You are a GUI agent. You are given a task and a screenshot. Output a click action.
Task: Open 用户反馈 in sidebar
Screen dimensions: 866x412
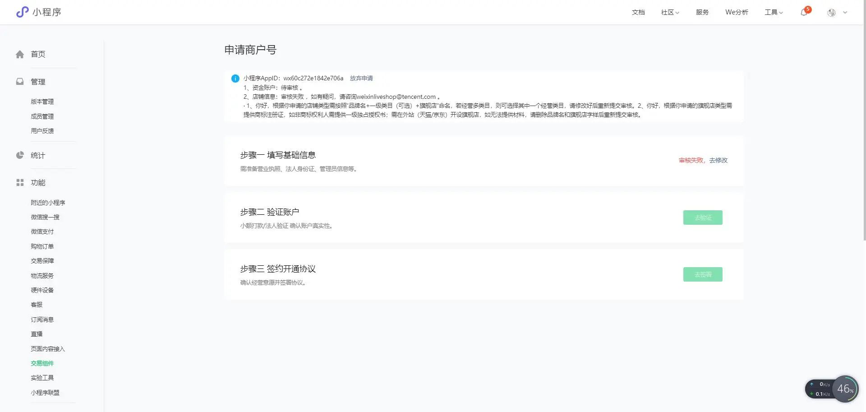42,131
